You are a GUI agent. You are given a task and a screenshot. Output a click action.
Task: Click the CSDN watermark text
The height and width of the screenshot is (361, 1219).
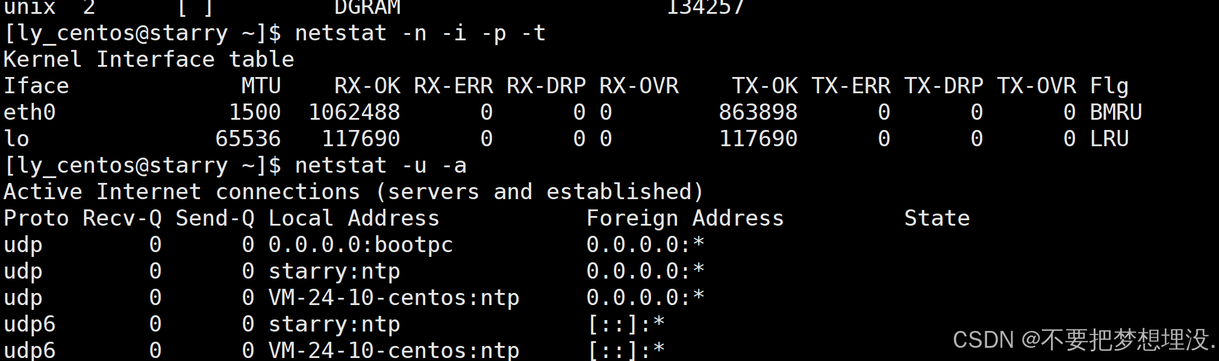[x=1082, y=340]
